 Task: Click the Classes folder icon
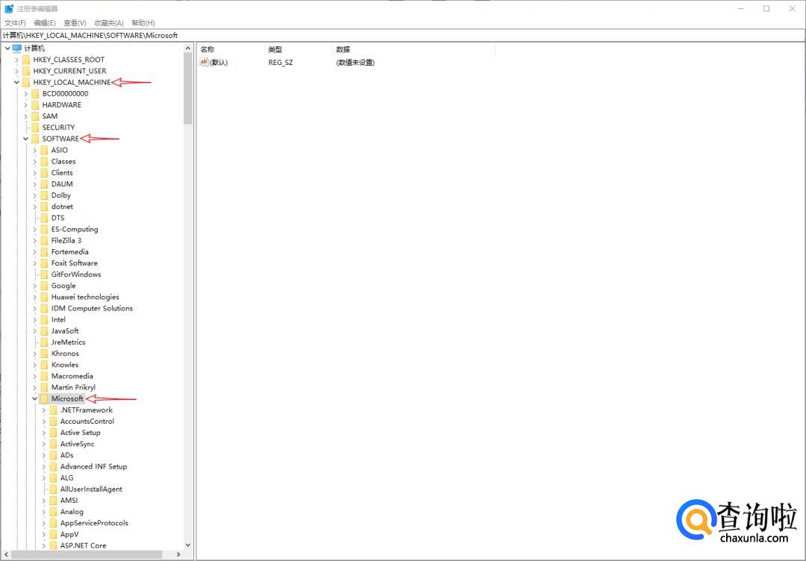[44, 161]
